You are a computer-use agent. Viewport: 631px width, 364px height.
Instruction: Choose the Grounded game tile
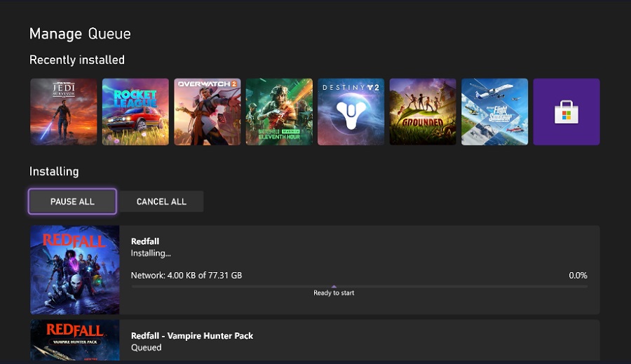(423, 112)
